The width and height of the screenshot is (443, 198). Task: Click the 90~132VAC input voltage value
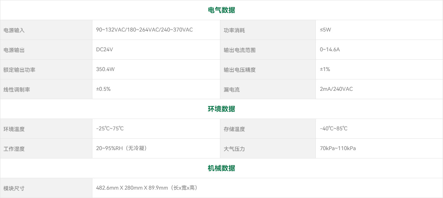[x=144, y=30]
